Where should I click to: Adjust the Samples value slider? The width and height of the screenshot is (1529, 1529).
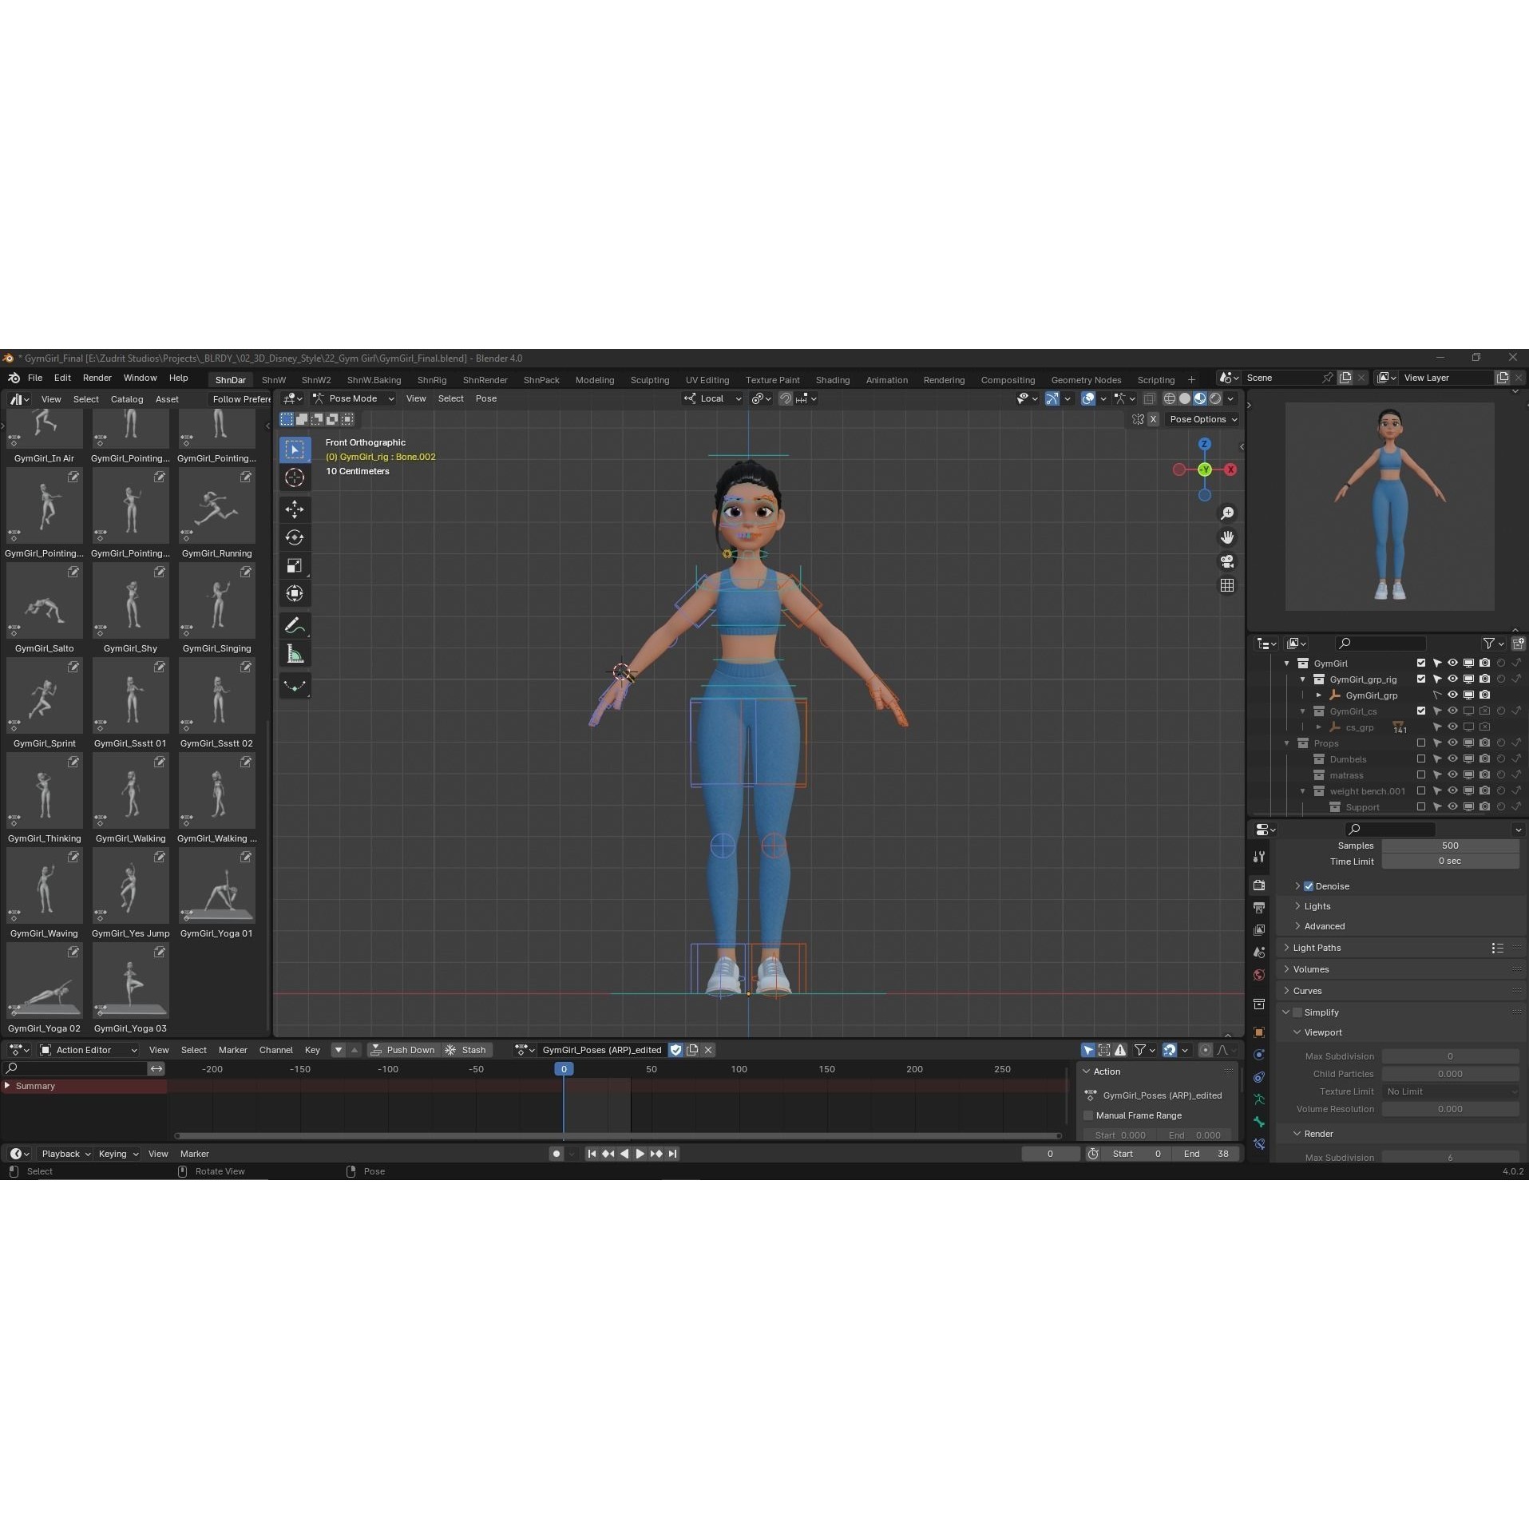tap(1449, 845)
